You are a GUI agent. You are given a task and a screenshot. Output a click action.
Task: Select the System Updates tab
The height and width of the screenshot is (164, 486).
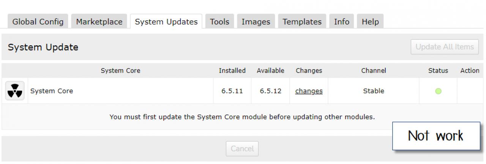pyautogui.click(x=166, y=22)
